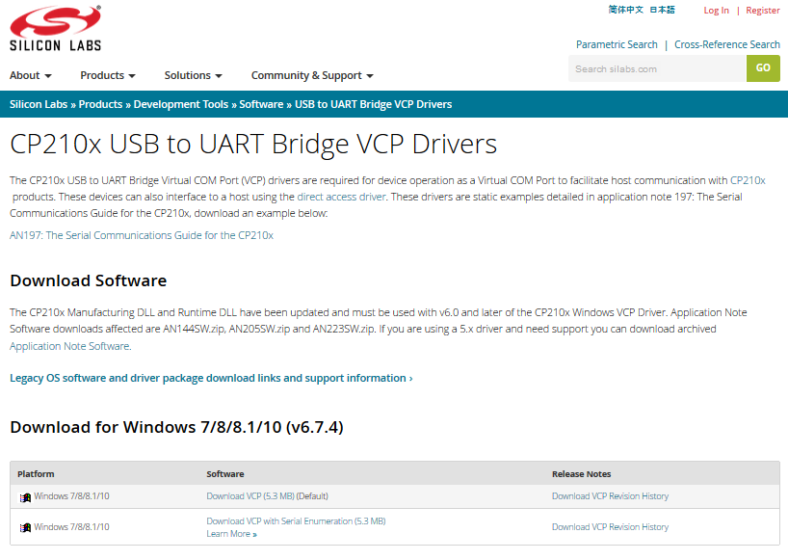The width and height of the screenshot is (788, 560).
Task: Expand the About menu
Action: 30,75
